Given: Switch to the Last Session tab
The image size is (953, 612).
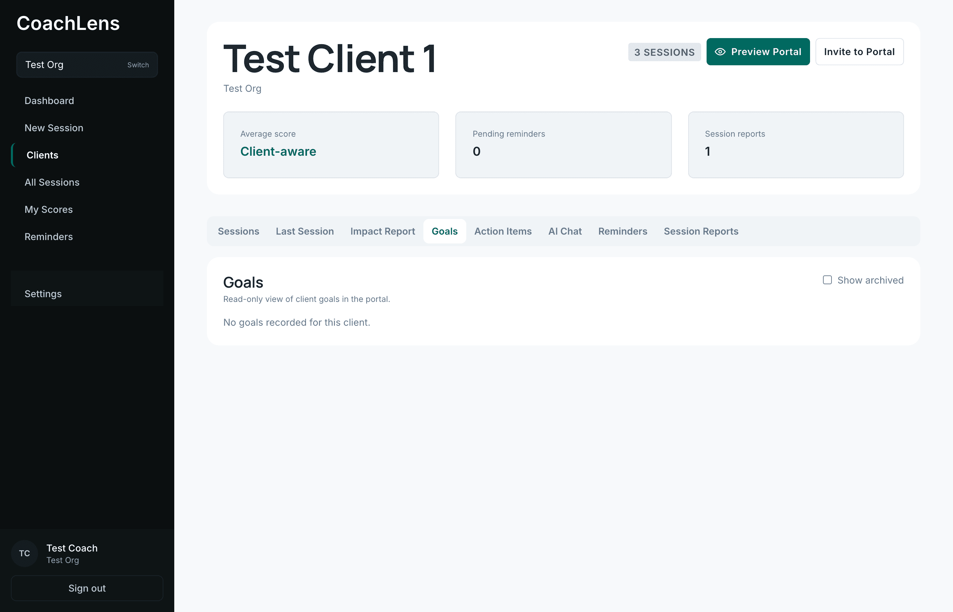Looking at the screenshot, I should (x=305, y=231).
